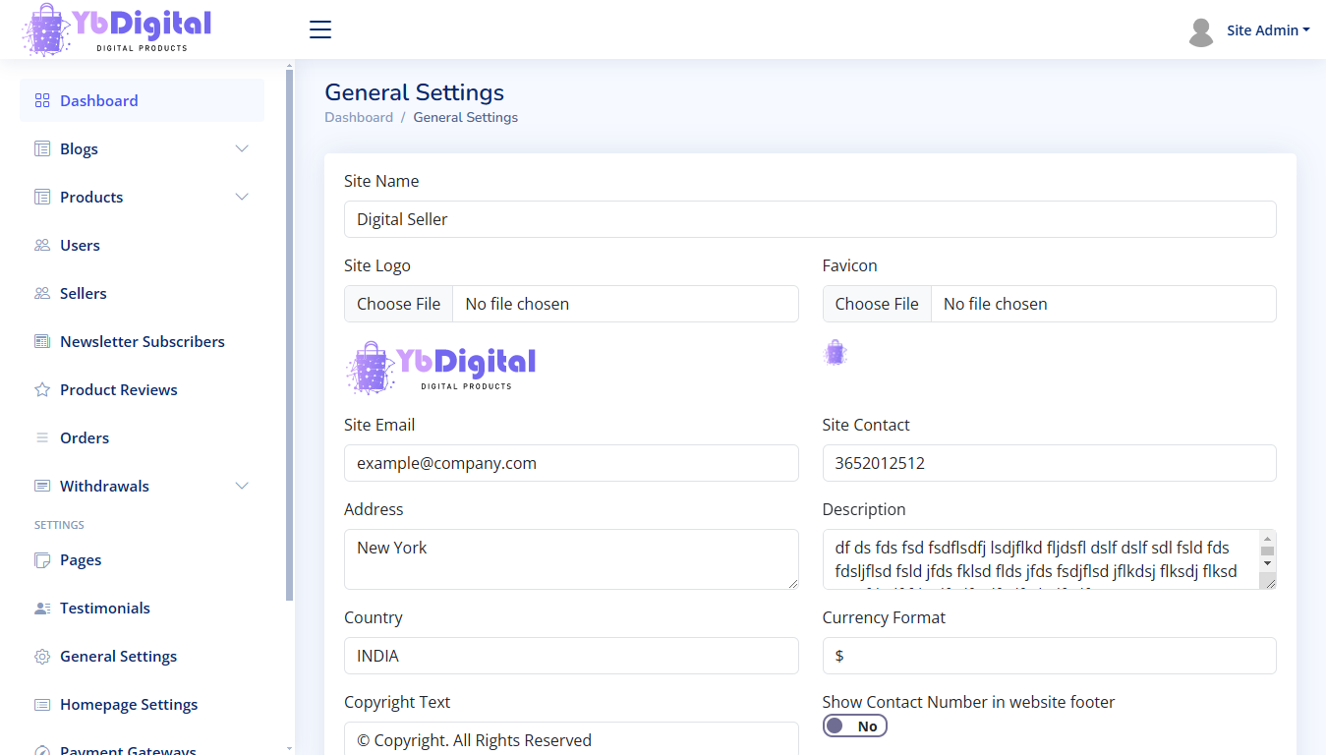Click the General Settings gear icon
This screenshot has width=1326, height=755.
(x=42, y=657)
